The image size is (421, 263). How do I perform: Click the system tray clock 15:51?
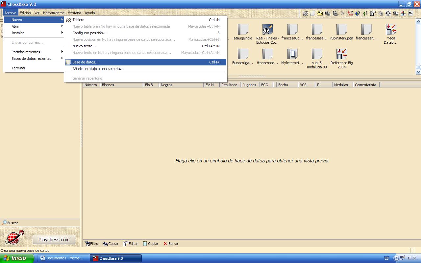(412, 258)
